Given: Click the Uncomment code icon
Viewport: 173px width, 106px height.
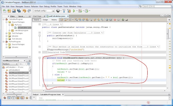Looking at the screenshot, I should tap(127, 20).
